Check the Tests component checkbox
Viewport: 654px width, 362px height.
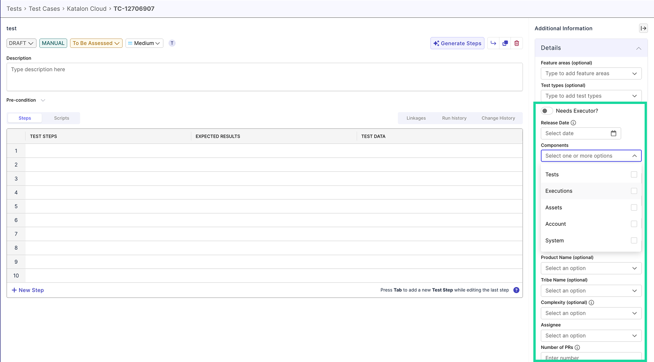coord(634,174)
